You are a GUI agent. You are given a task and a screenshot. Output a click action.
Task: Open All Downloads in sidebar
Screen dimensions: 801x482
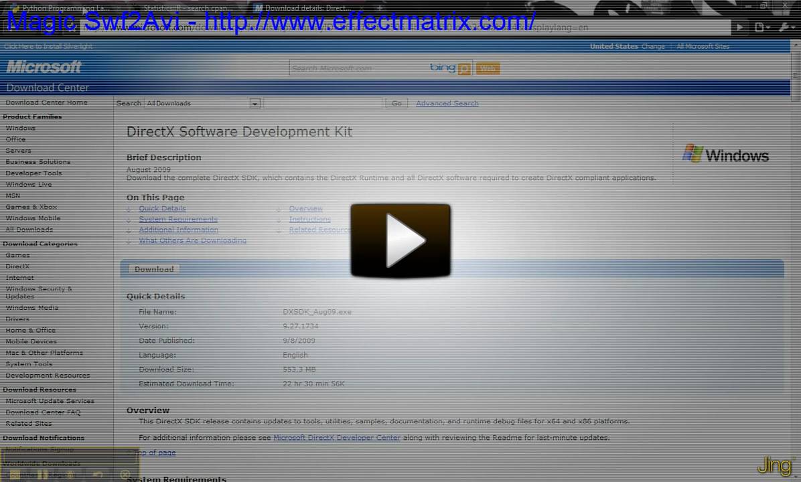click(29, 229)
